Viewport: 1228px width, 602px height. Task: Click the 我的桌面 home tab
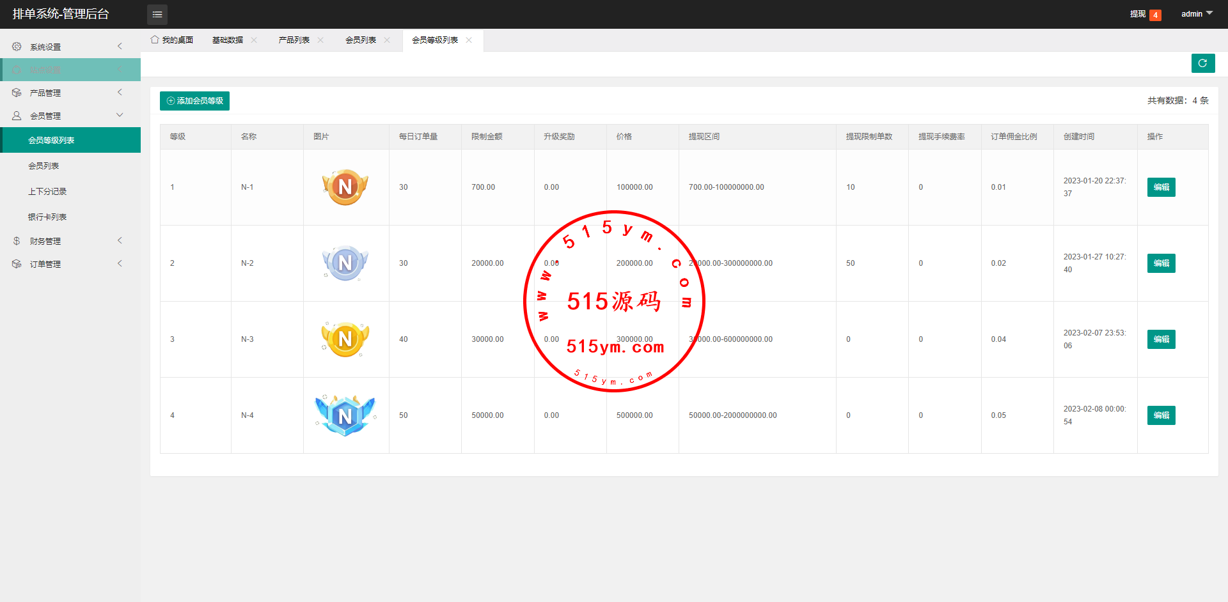pyautogui.click(x=172, y=40)
